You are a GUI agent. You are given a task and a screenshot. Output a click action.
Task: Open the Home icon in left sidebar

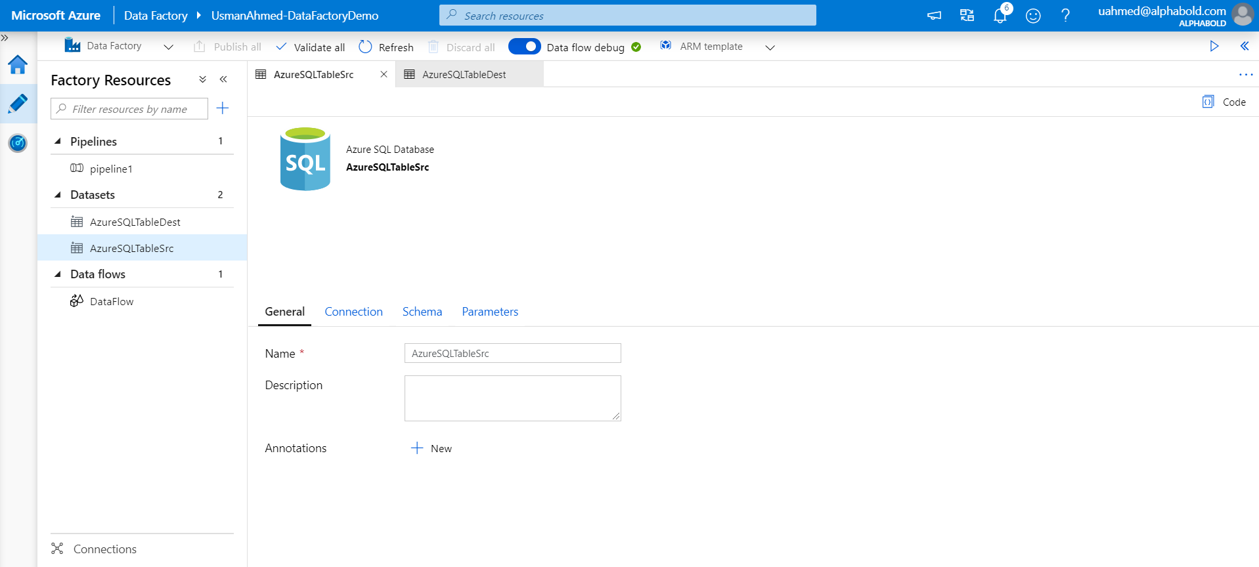click(x=18, y=64)
